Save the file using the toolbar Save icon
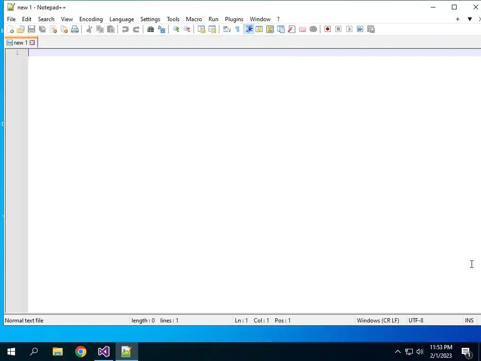 coord(31,29)
